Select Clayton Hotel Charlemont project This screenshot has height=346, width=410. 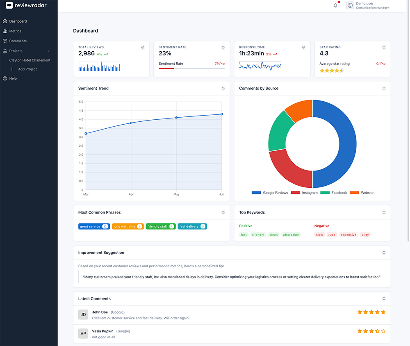coord(30,60)
